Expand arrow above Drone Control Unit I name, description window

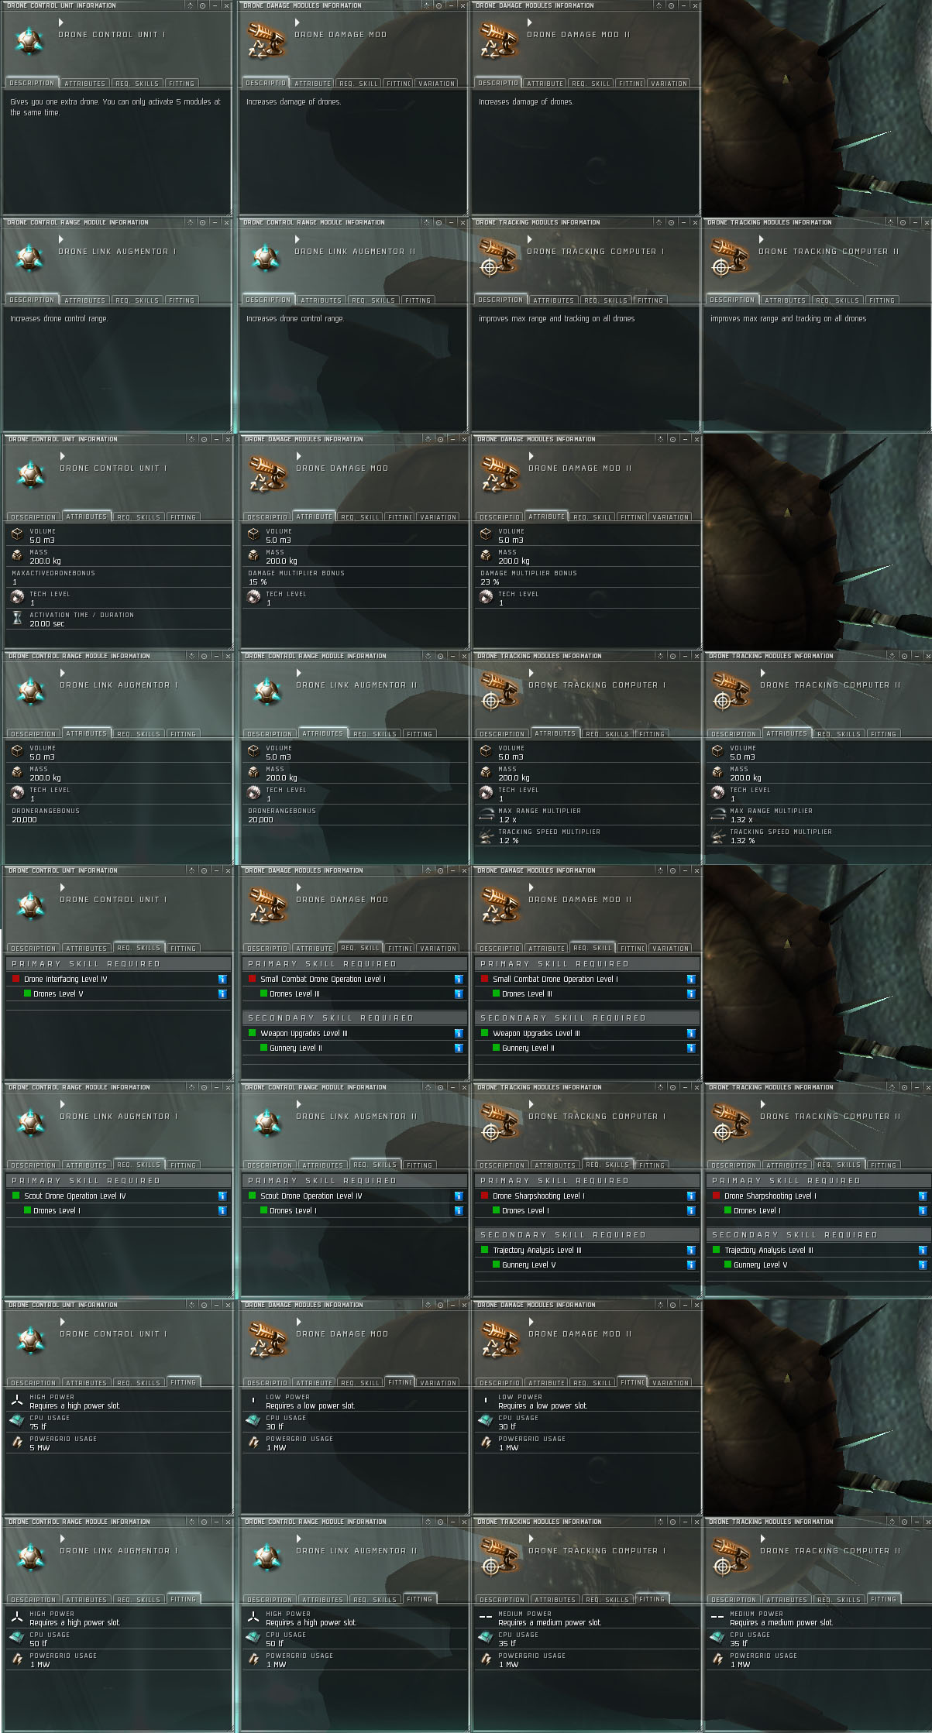click(62, 22)
